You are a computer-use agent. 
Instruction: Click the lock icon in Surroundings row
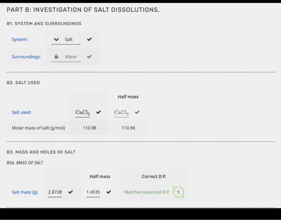(56, 57)
